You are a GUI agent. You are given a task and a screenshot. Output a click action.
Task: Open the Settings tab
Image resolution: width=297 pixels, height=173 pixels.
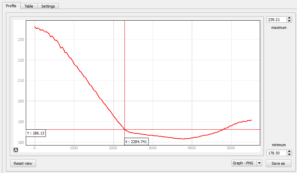(48, 6)
